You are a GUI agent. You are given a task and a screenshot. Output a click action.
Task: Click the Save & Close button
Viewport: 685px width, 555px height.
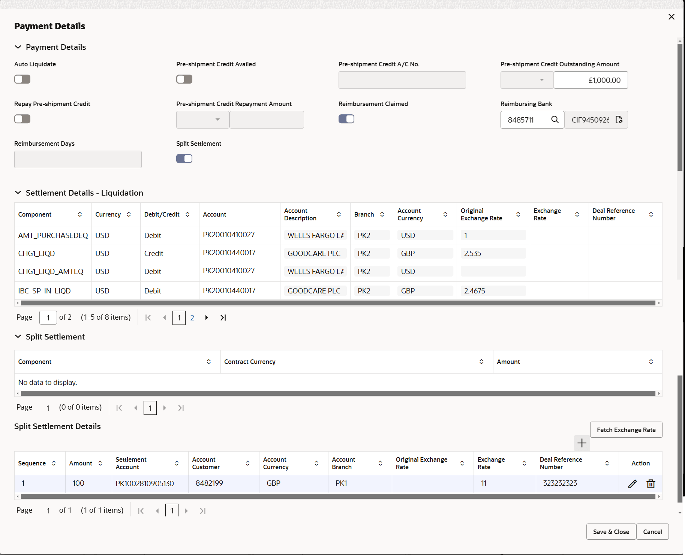[x=610, y=531]
